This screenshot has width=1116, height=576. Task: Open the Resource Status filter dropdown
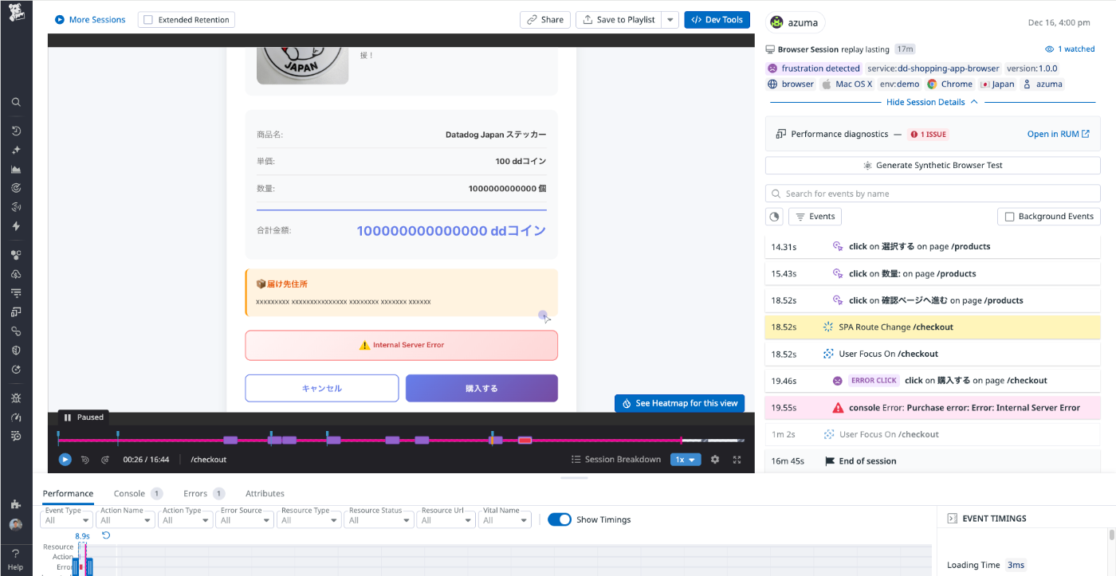pyautogui.click(x=379, y=520)
